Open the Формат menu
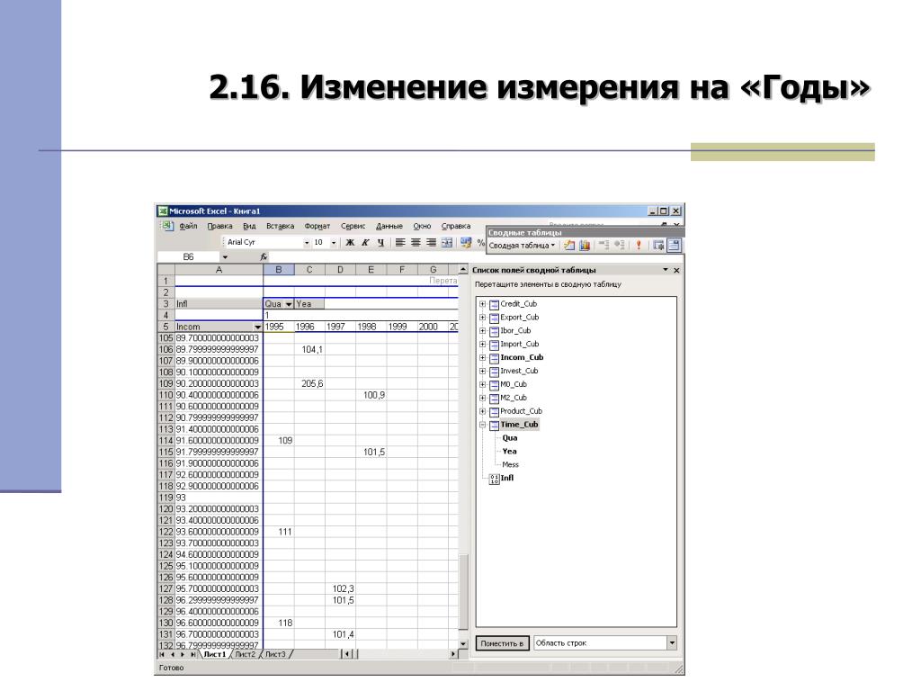The image size is (921, 691). [317, 226]
